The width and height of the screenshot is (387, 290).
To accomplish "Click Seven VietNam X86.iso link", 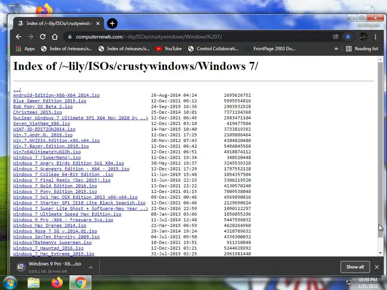I will click(x=42, y=123).
